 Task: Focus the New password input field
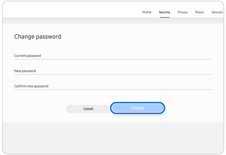[113, 71]
